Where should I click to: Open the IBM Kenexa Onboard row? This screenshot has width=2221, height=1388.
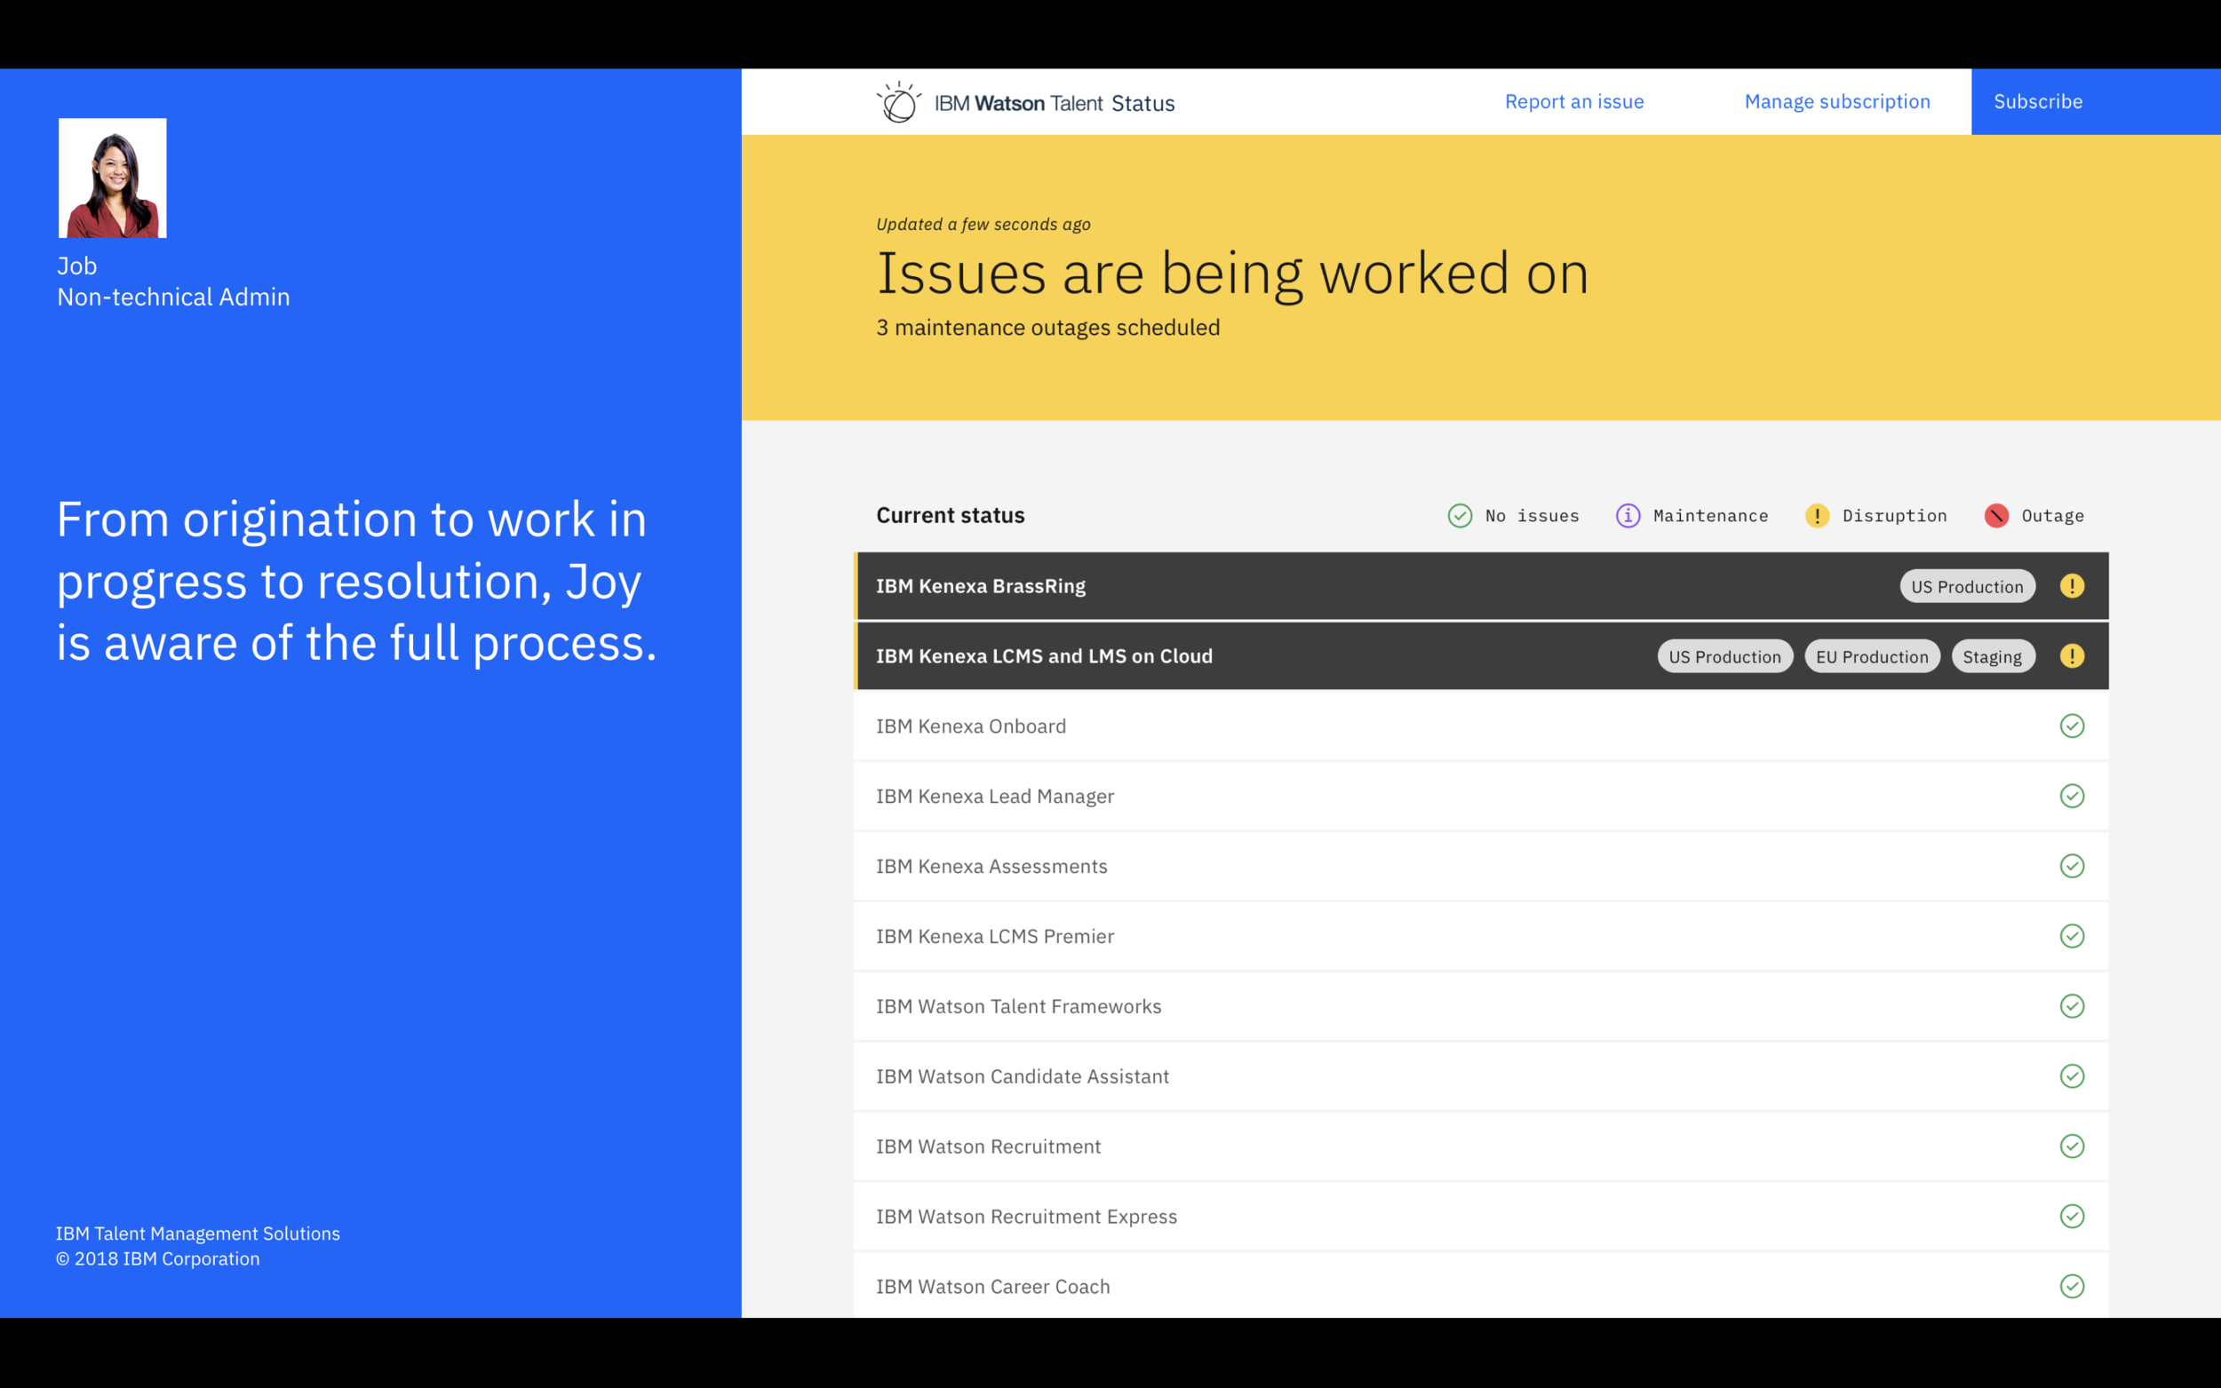pyautogui.click(x=1481, y=726)
